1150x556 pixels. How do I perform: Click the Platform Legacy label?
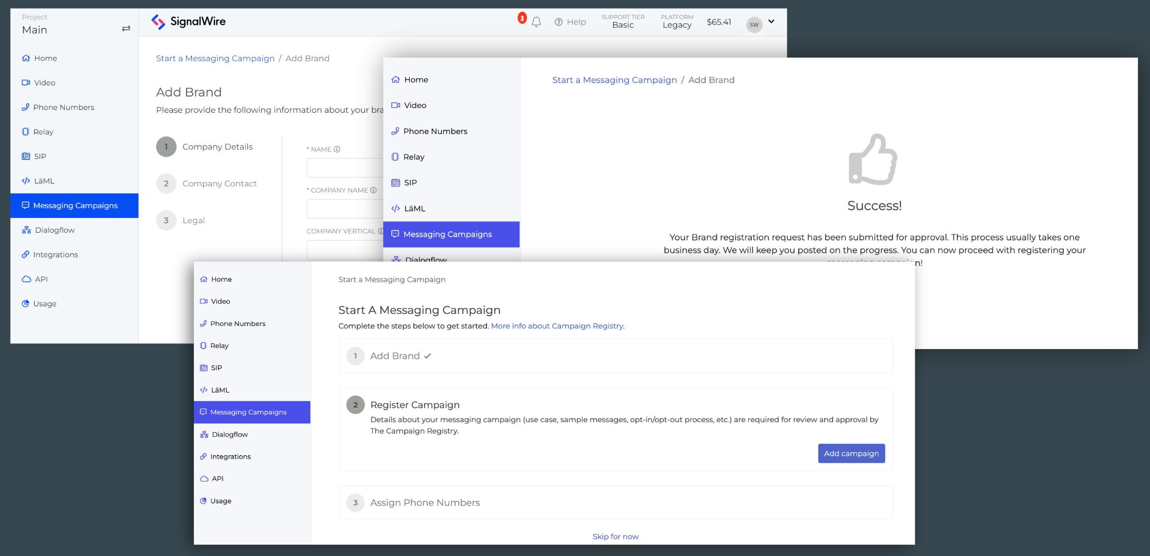tap(677, 21)
